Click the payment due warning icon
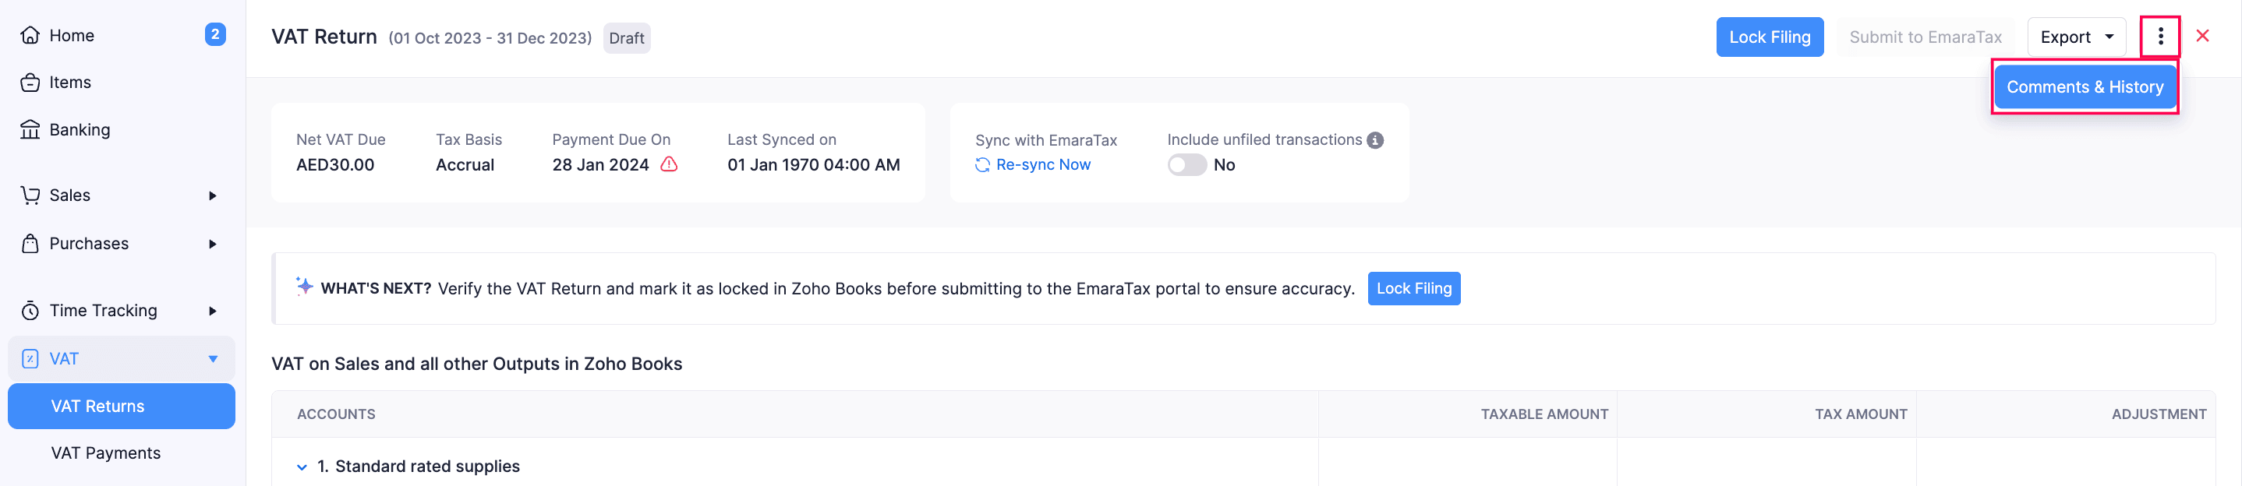The height and width of the screenshot is (486, 2242). (668, 164)
